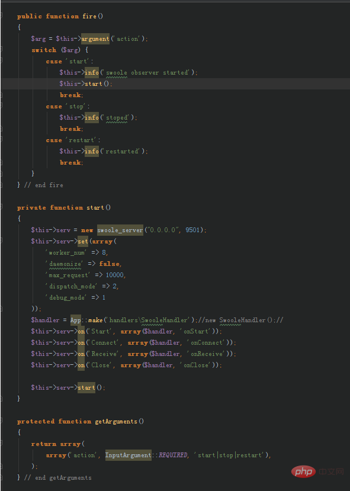Click the false value after daemonize
Image resolution: width=350 pixels, height=491 pixels.
(x=109, y=264)
